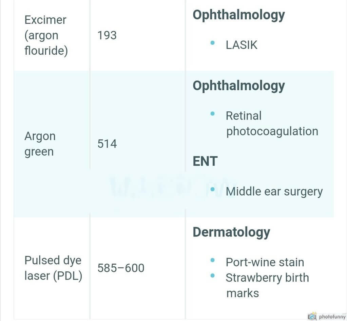Select the Pulsed dye laser (PDL) cell
Screen dimensions: 347x321
click(x=53, y=268)
